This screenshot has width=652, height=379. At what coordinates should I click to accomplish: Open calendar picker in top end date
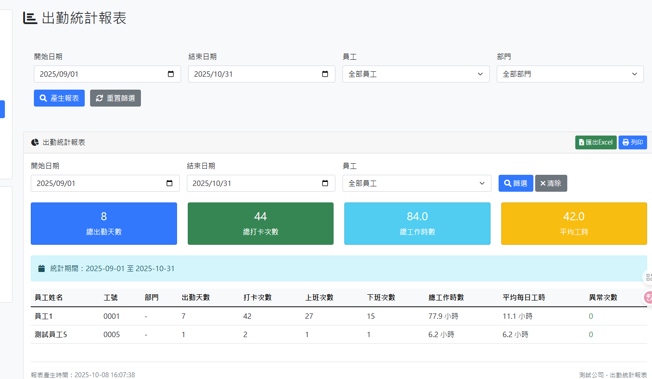point(325,74)
